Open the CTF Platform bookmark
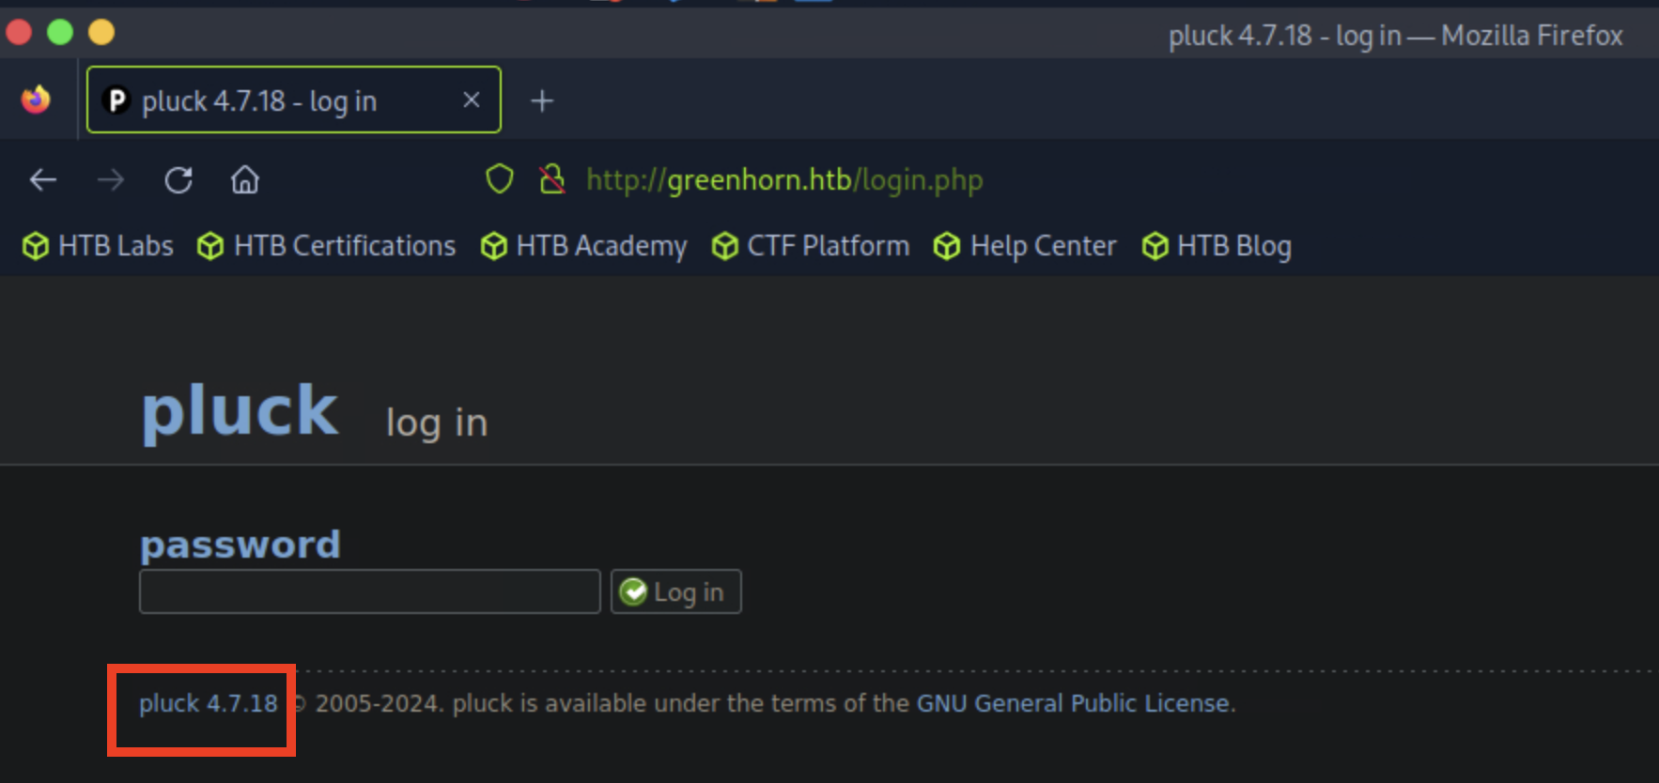This screenshot has height=783, width=1659. click(x=811, y=246)
